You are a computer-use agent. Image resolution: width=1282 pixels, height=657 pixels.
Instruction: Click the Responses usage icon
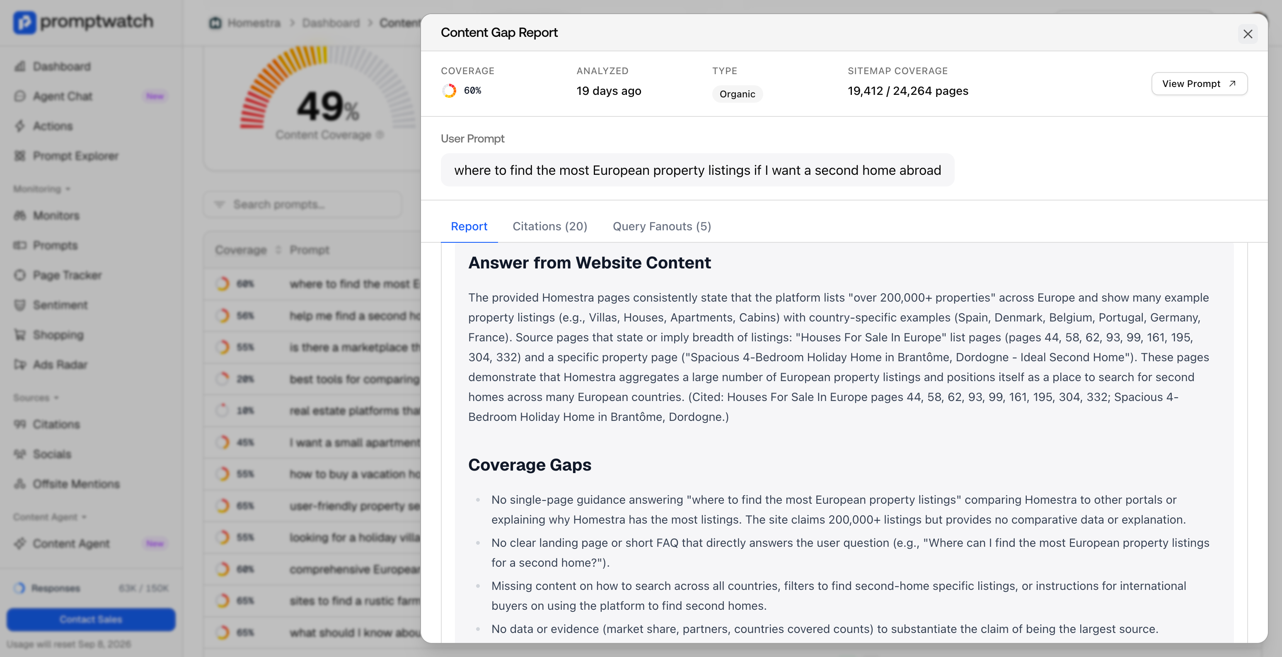tap(19, 588)
